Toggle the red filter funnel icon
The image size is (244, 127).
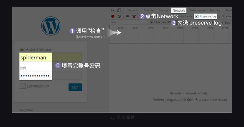click(x=134, y=16)
